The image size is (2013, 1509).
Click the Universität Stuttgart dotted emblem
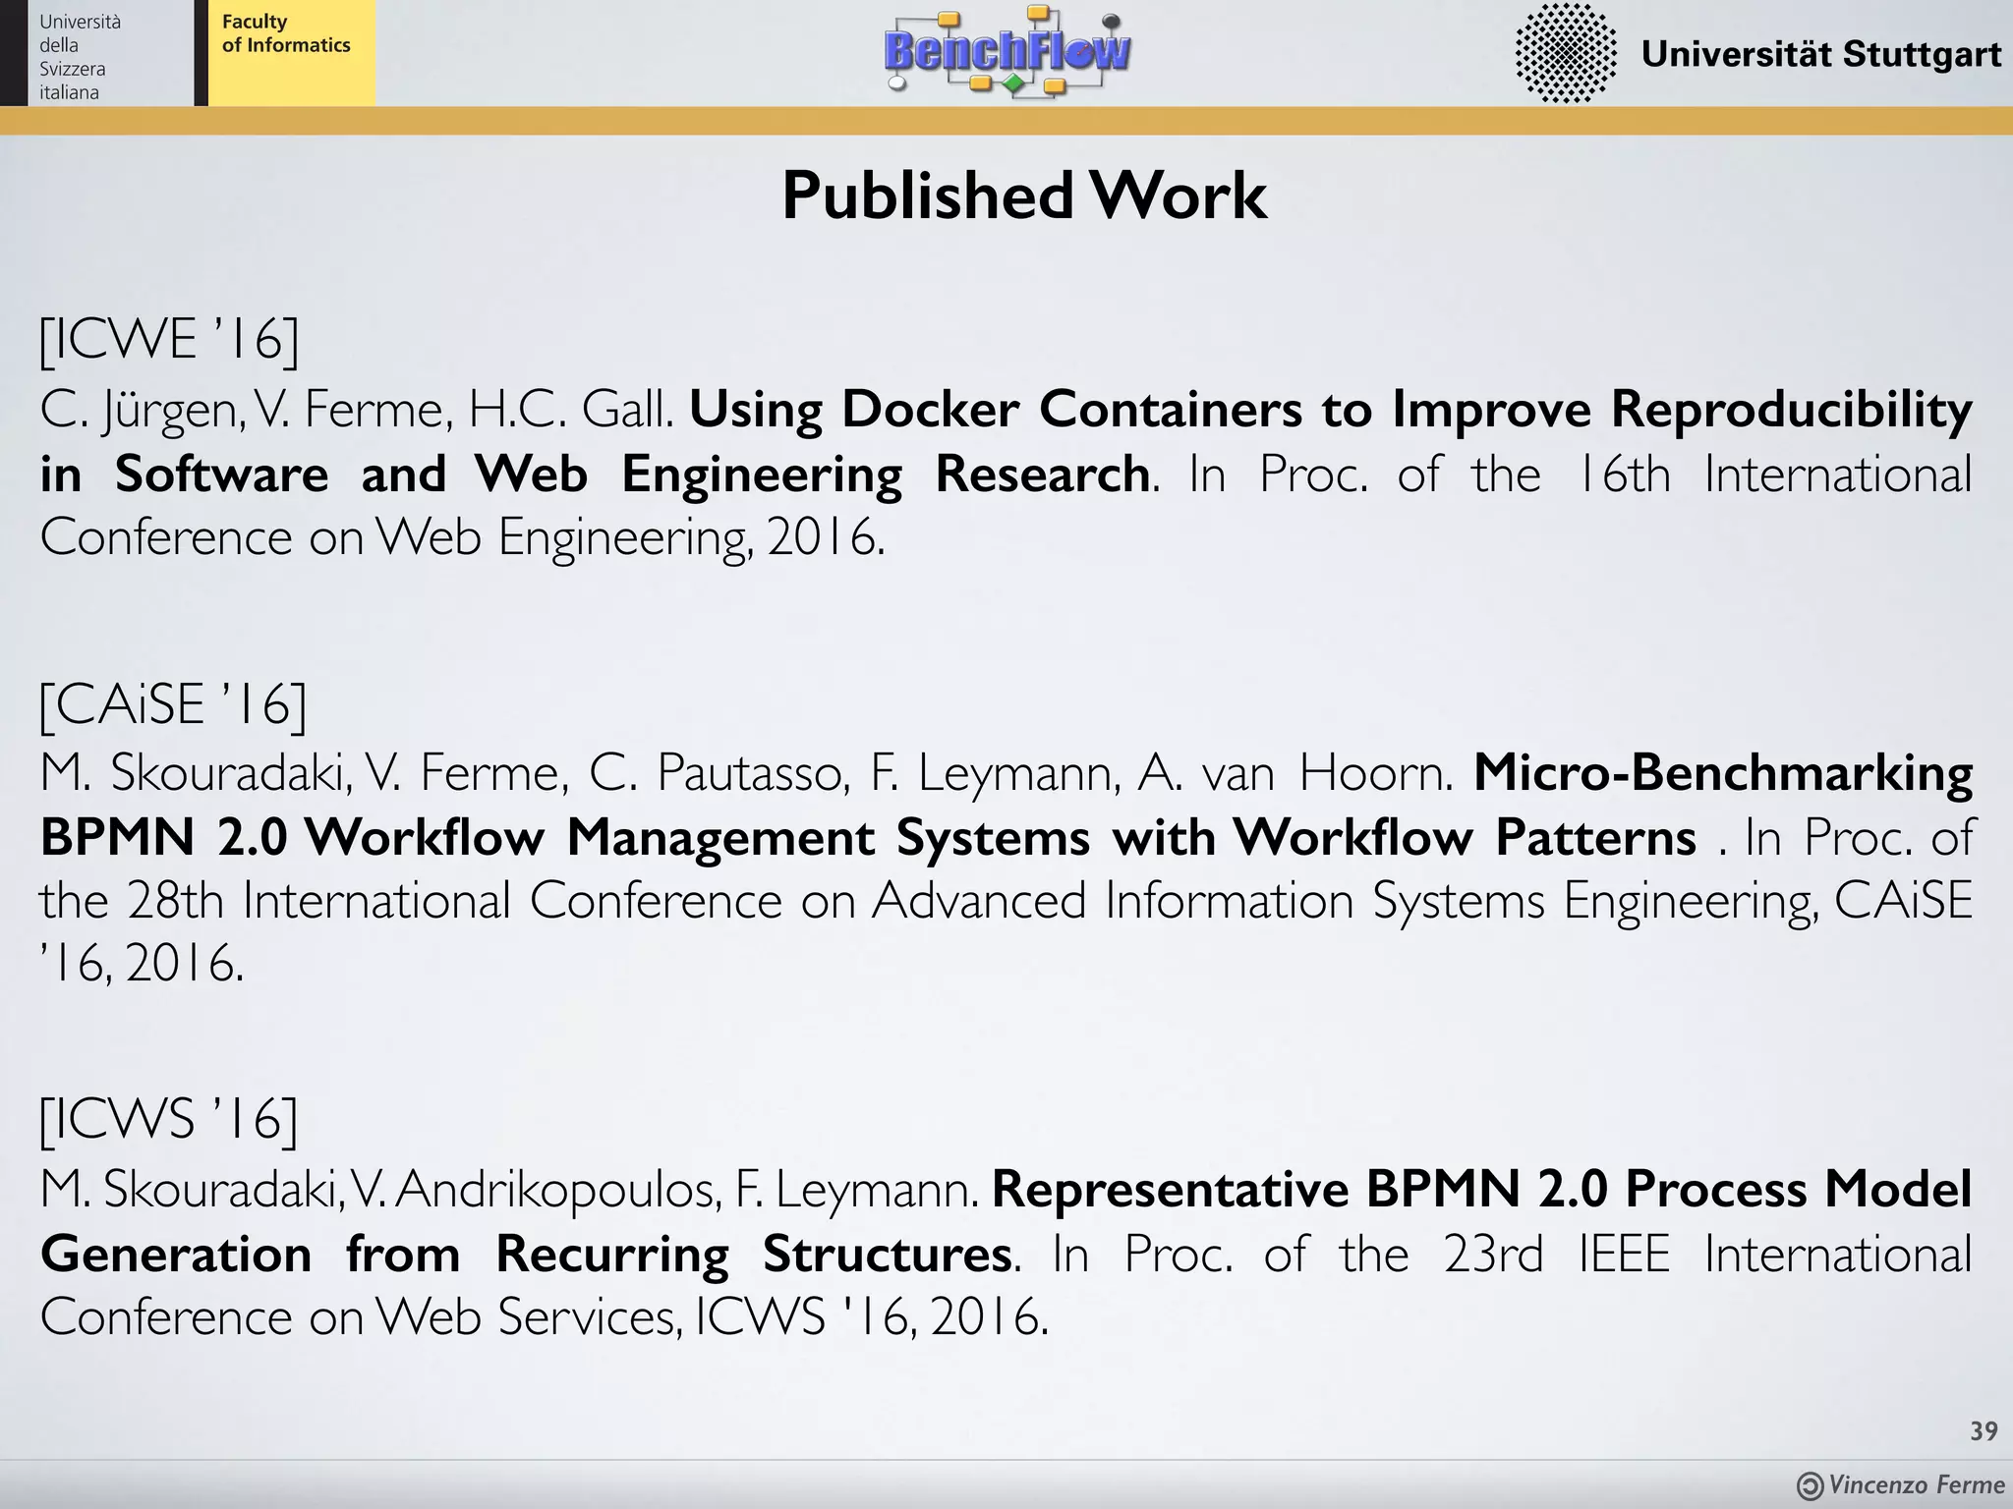coord(1566,53)
